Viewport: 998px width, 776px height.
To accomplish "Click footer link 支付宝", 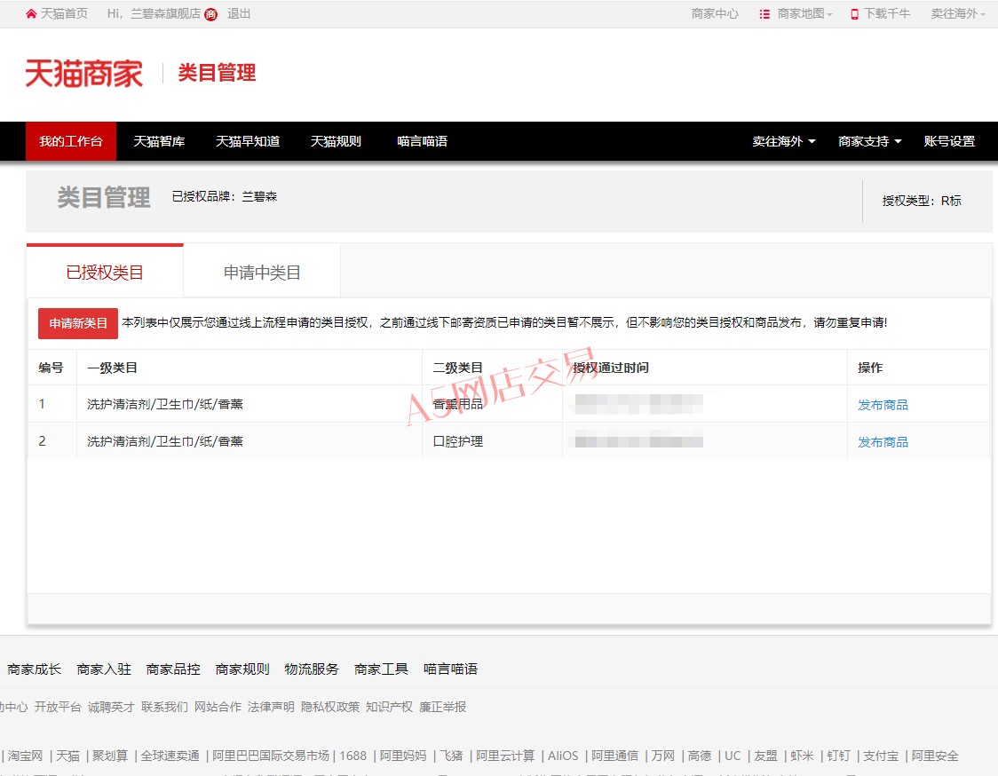I will (x=881, y=756).
